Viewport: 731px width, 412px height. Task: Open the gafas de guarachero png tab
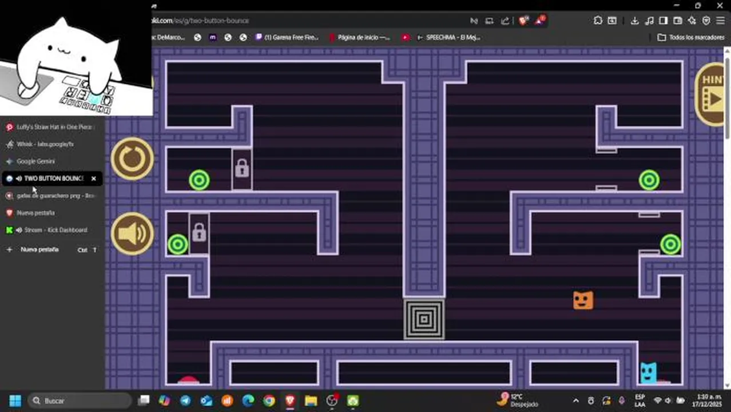[x=51, y=196]
